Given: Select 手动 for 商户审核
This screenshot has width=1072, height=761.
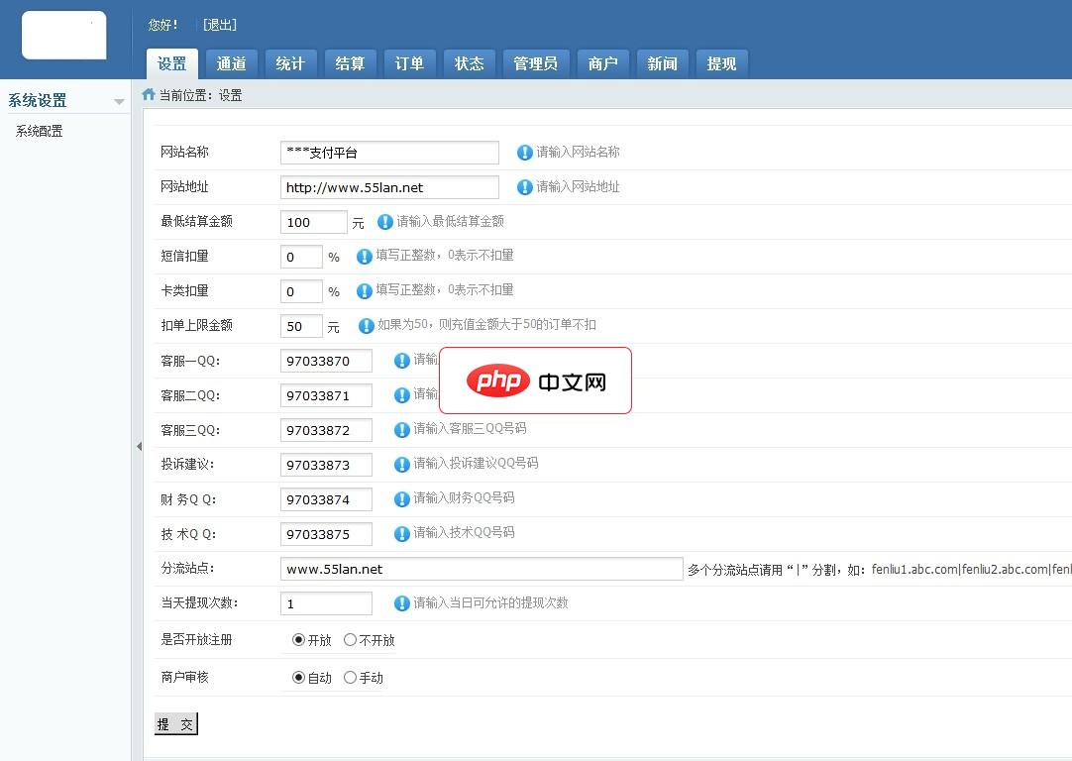Looking at the screenshot, I should coord(350,677).
